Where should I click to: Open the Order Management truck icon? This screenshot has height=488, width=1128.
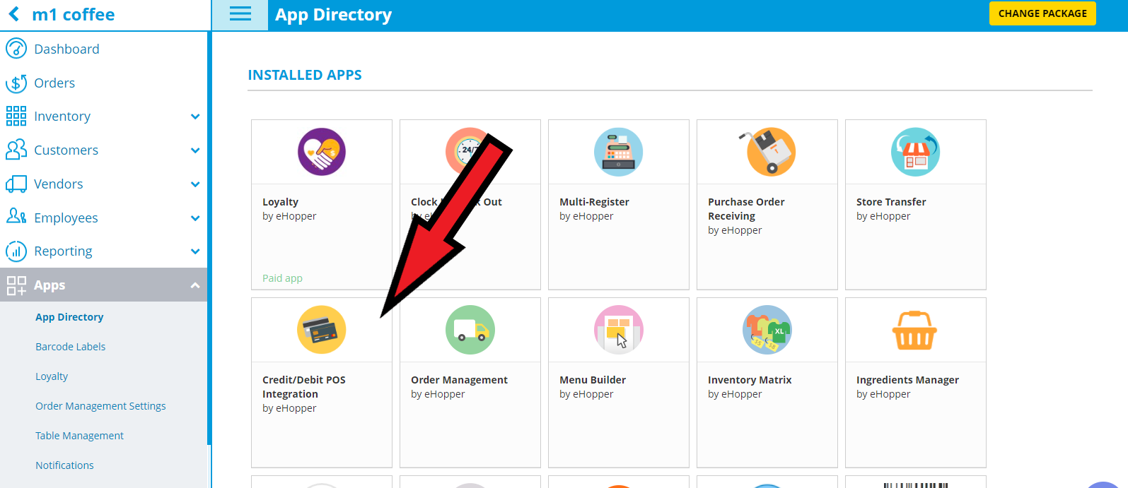[470, 330]
